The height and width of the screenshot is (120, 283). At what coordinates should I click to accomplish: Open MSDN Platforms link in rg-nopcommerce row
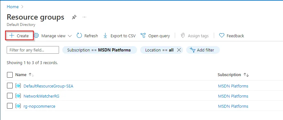click(x=233, y=106)
